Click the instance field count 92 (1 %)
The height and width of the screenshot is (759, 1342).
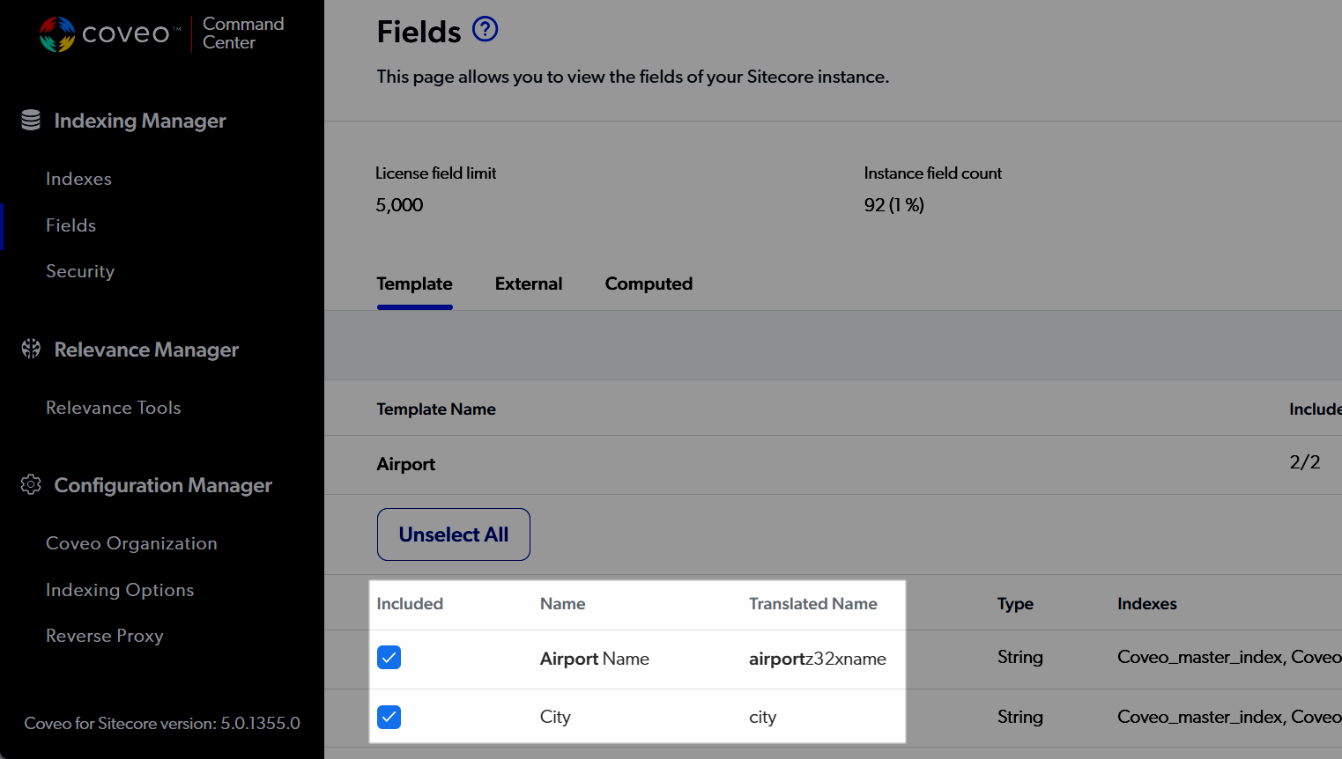tap(894, 205)
